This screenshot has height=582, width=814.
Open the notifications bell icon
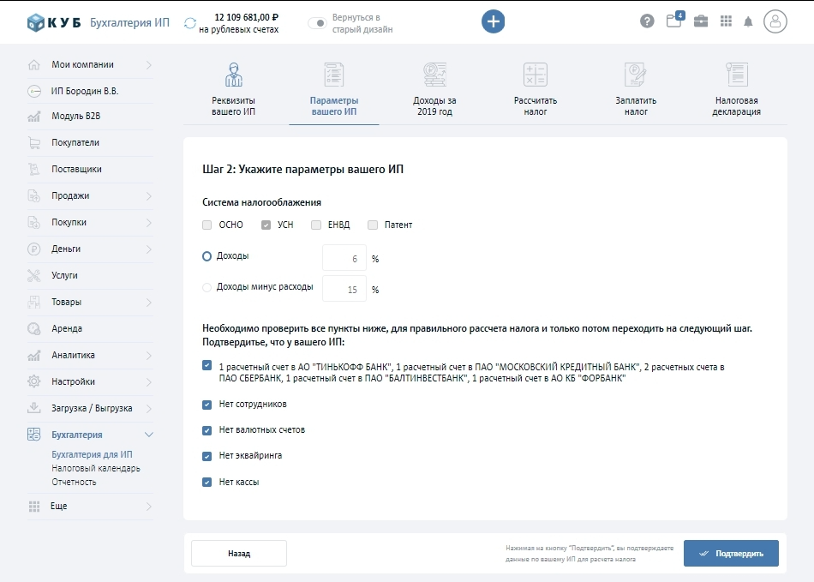(748, 22)
